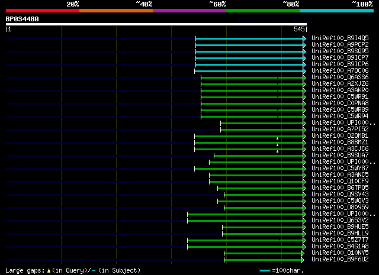Select the UniRef100_B9HLL9 label
379x275 pixels.
coord(340,234)
